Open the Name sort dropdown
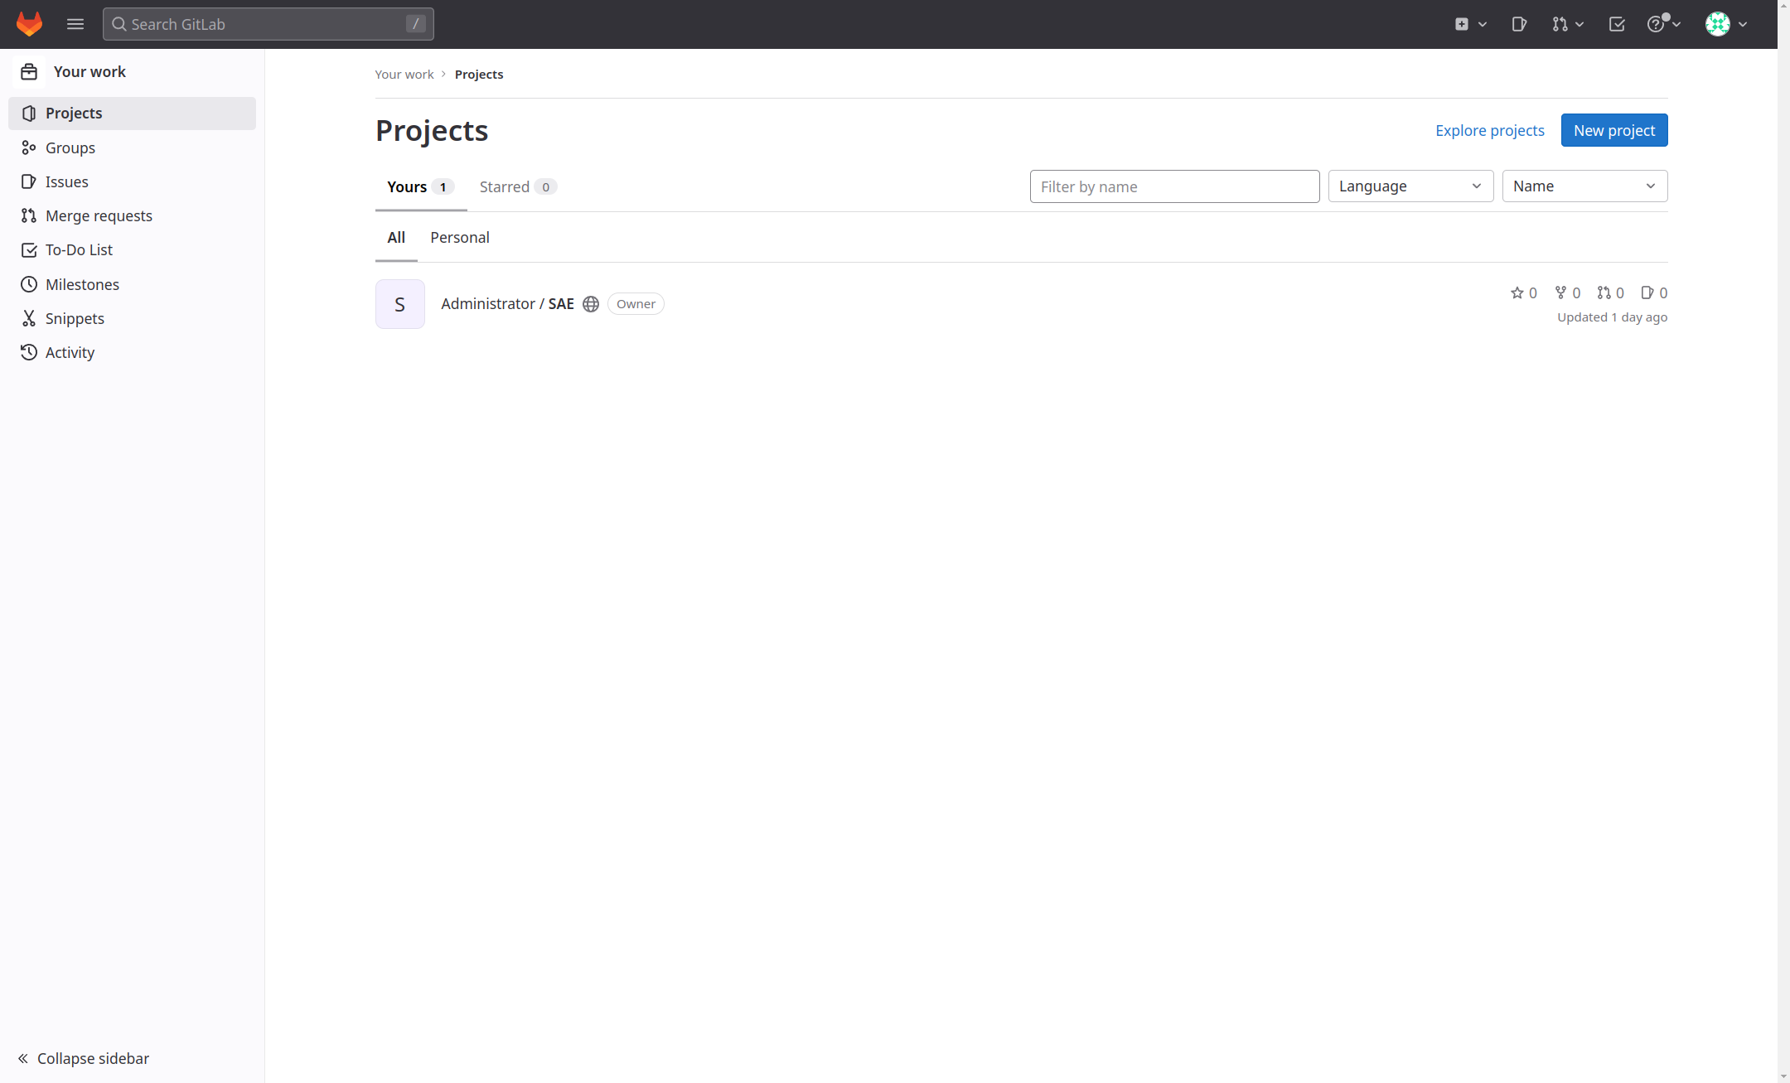The width and height of the screenshot is (1790, 1083). 1584,186
